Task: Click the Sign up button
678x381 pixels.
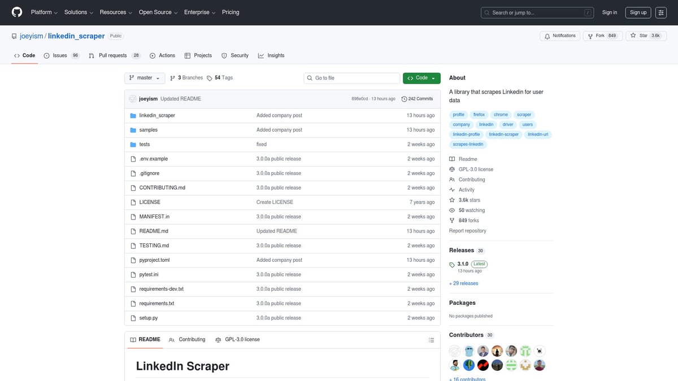Action: [x=638, y=12]
